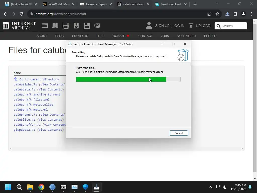
Task: Open taskbar Search icon
Action: (x=19, y=187)
